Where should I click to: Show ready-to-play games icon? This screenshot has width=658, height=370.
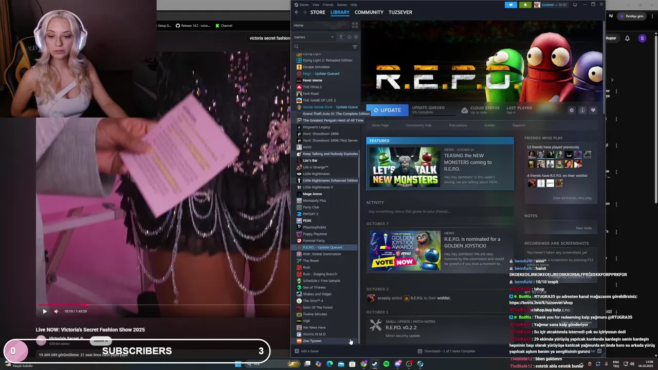(x=356, y=37)
